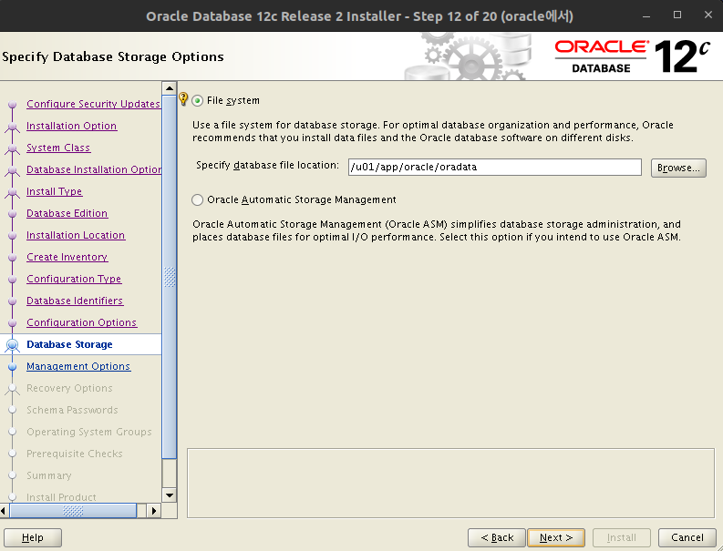723x551 pixels.
Task: Go to Installation Option step
Action: [71, 126]
